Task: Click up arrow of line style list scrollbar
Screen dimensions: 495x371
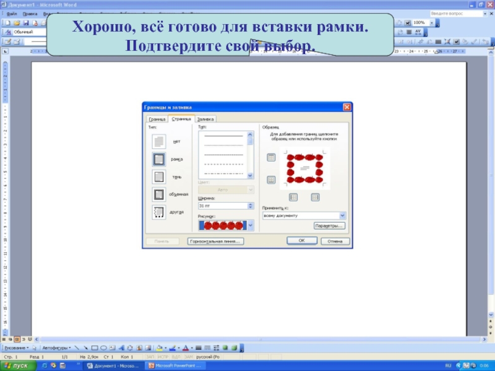Action: pos(251,134)
